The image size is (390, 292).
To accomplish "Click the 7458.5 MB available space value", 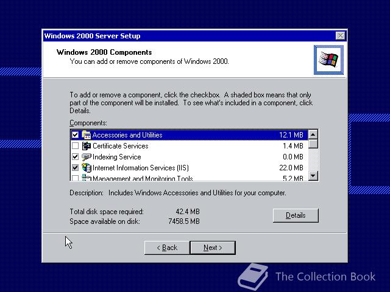I will (184, 221).
